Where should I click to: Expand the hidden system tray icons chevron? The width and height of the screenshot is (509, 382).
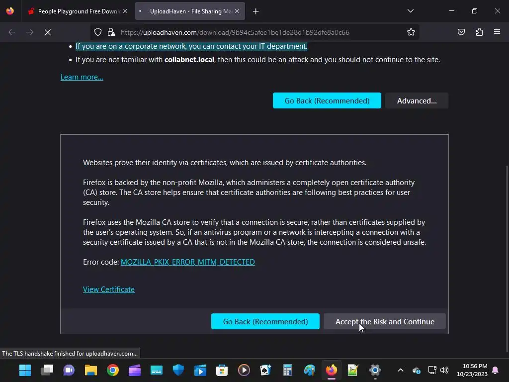pyautogui.click(x=401, y=370)
